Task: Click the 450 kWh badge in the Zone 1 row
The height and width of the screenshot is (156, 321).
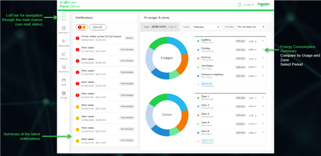Action: pos(240,98)
